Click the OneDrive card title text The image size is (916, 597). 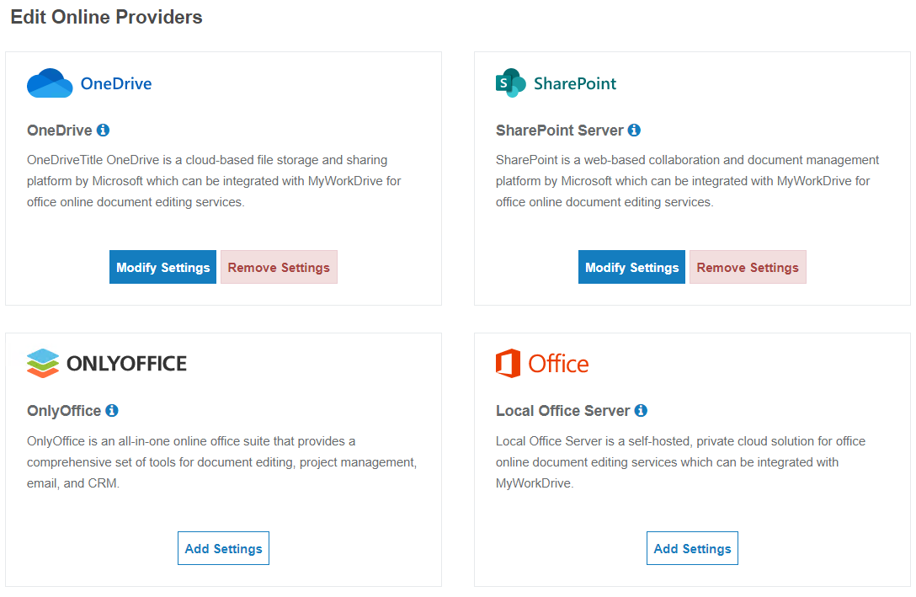click(60, 131)
